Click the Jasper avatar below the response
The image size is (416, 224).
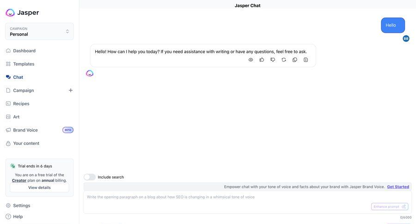tap(90, 73)
